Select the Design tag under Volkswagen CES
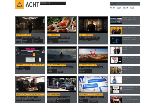The height and width of the screenshot is (103, 155). coord(96,97)
